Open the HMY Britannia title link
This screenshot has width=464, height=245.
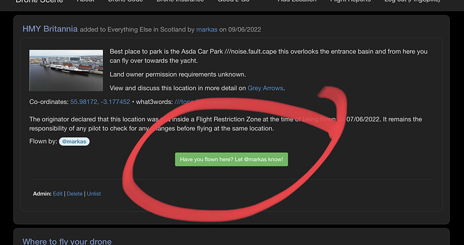[x=50, y=29]
